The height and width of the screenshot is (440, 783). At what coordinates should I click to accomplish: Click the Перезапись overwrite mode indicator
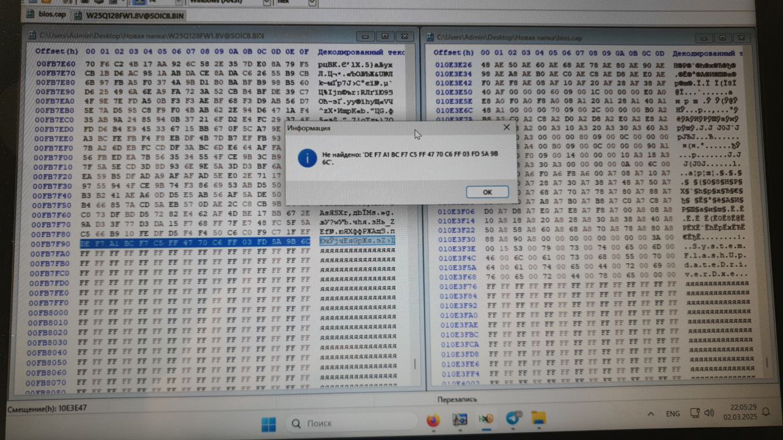click(458, 400)
